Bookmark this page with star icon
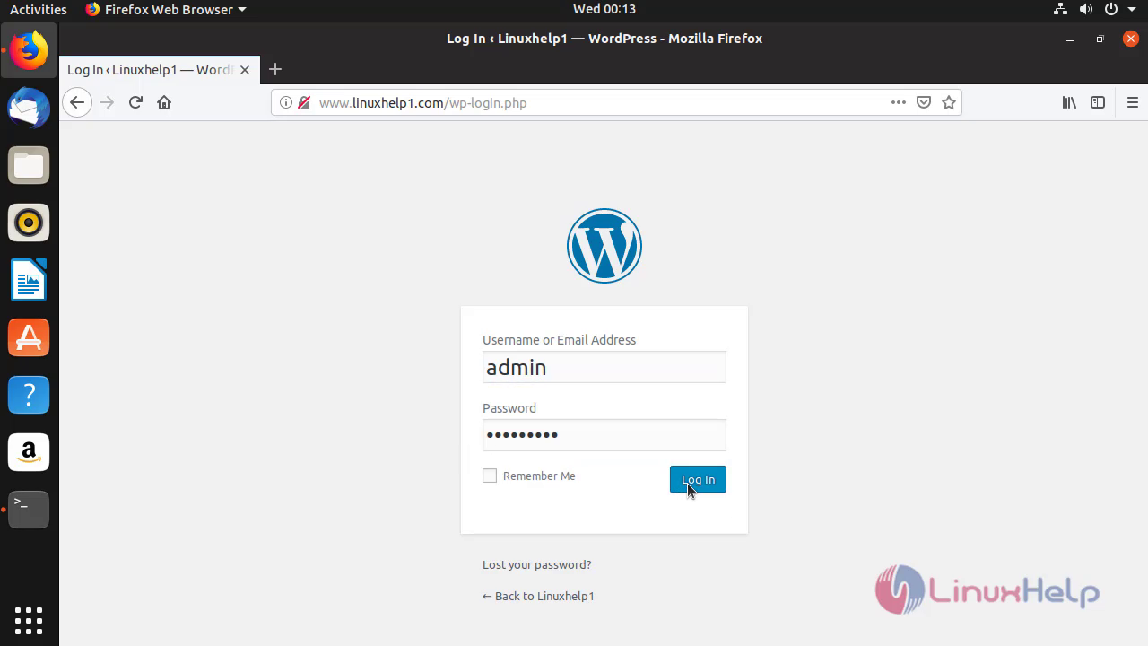1148x646 pixels. [x=949, y=102]
